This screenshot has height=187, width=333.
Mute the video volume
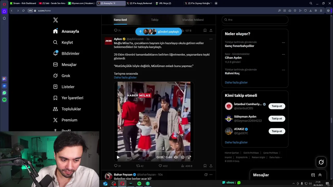pyautogui.click(x=176, y=157)
